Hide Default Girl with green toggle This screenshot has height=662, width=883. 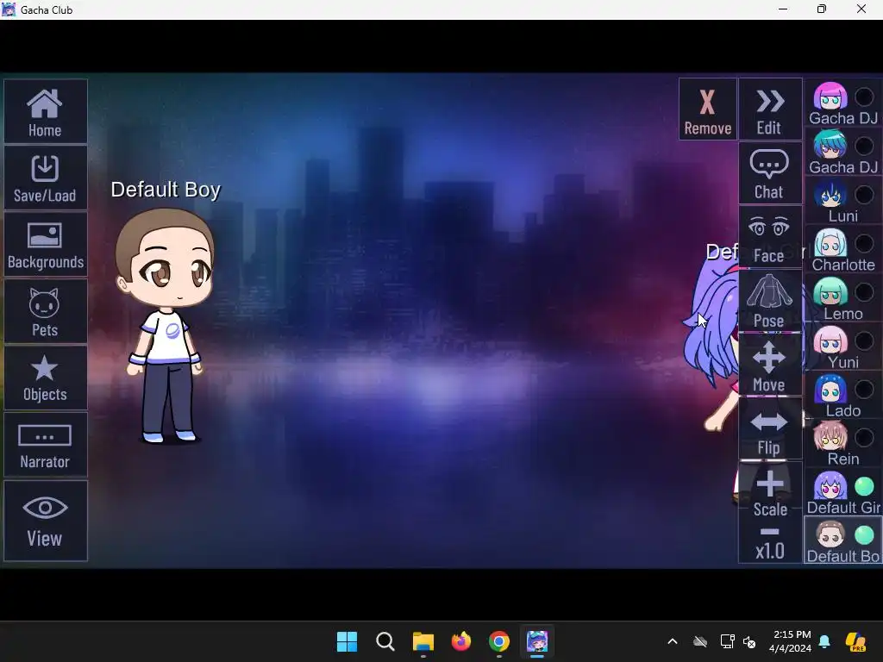864,486
